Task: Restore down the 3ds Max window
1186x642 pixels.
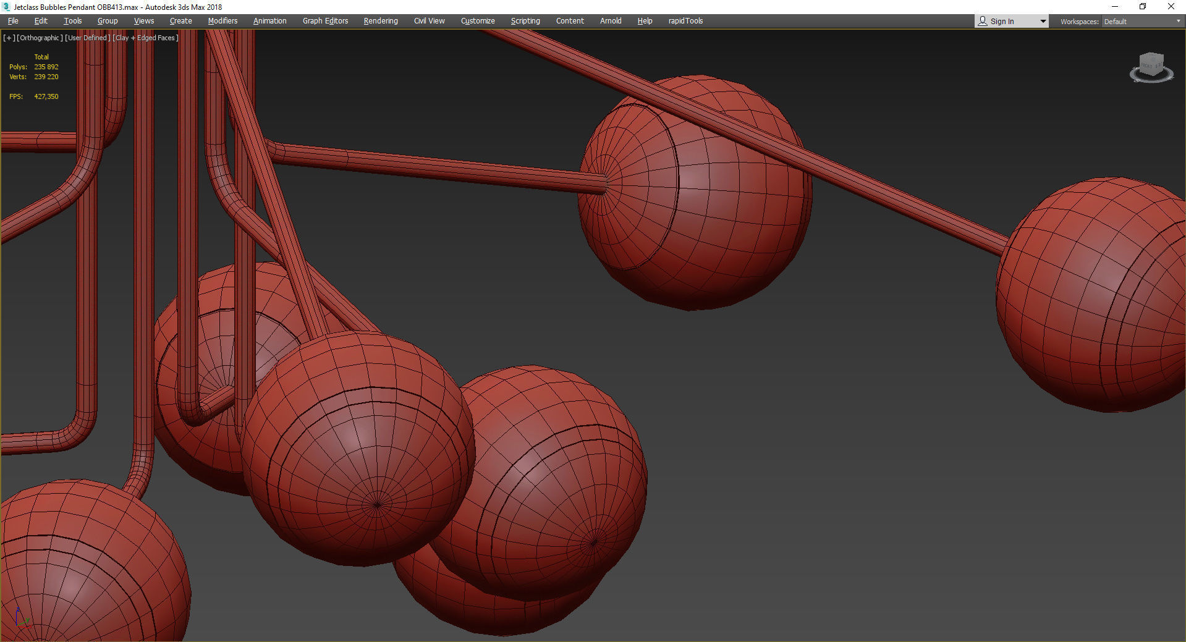Action: coord(1143,7)
